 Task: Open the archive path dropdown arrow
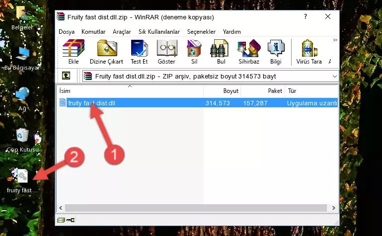tap(335, 77)
